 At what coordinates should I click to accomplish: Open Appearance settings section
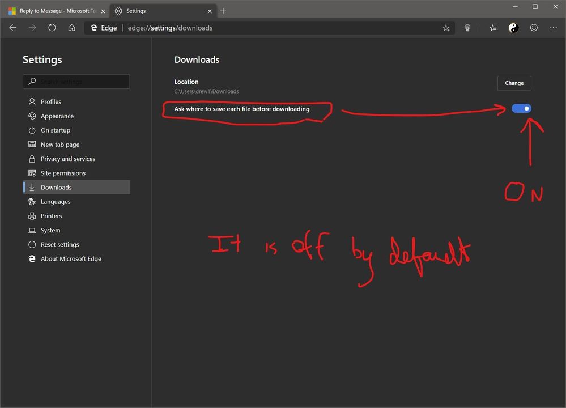(x=76, y=116)
